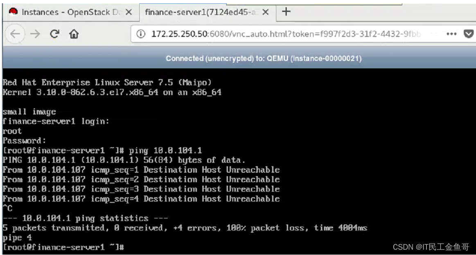Click the OpenStack red hat favicon
The height and width of the screenshot is (255, 476).
(x=13, y=12)
